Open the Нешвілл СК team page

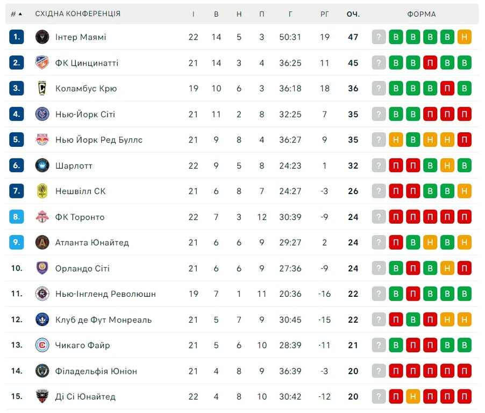[81, 191]
